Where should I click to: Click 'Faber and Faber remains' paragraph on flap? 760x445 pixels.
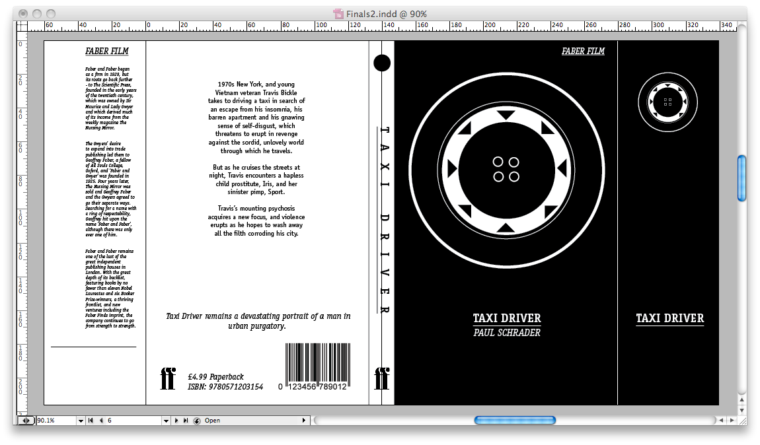(x=110, y=289)
